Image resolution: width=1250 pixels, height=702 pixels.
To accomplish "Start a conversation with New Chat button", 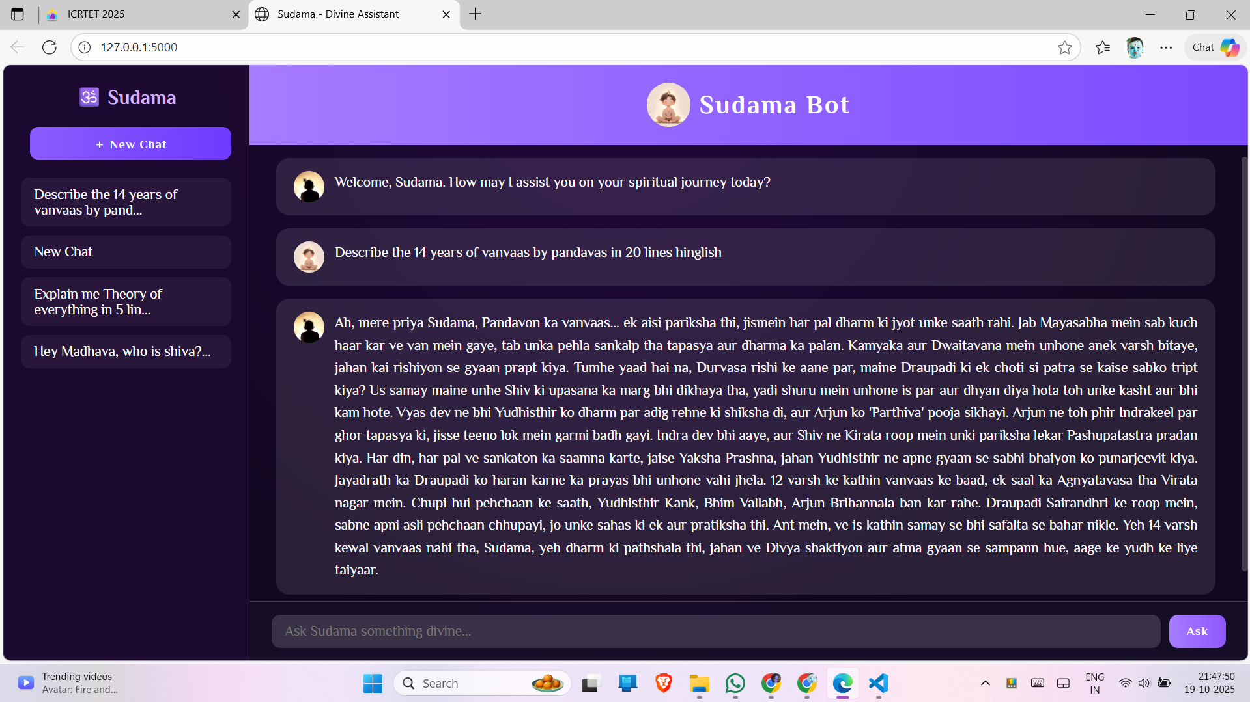I will coord(130,144).
